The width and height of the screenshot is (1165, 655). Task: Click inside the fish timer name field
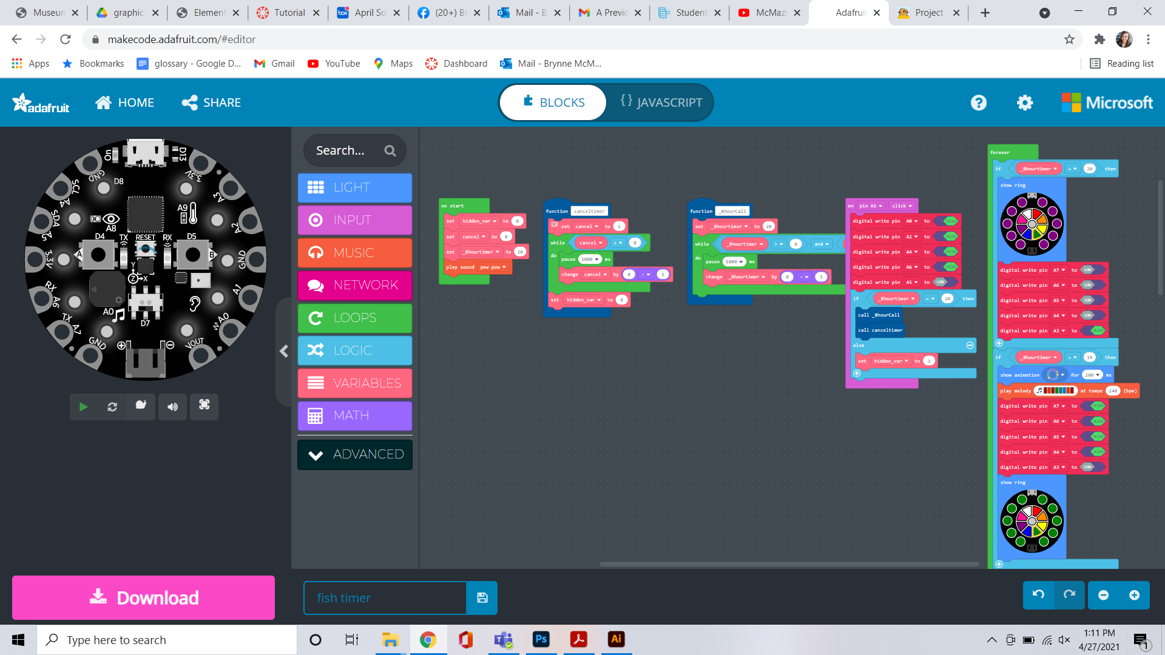tap(385, 597)
